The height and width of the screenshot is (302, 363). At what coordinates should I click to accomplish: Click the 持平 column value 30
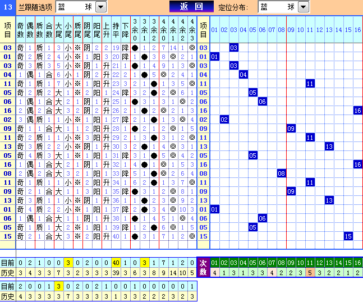click(116, 147)
